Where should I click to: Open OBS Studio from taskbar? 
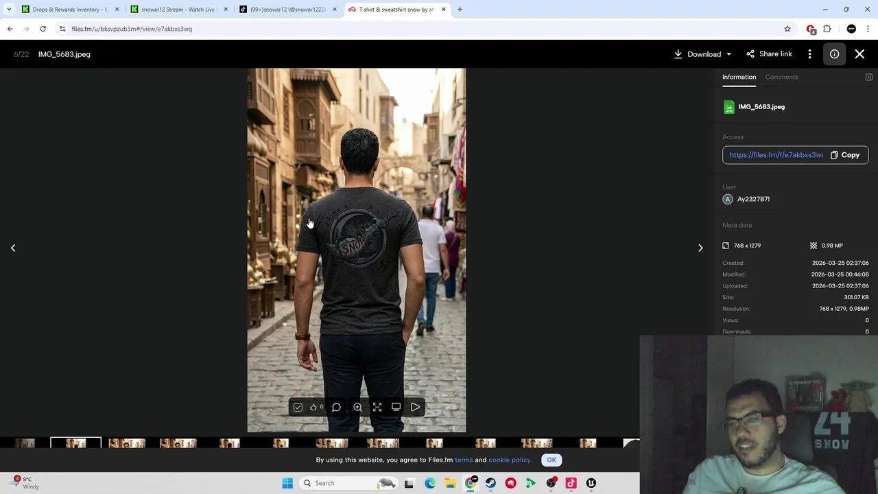click(551, 483)
